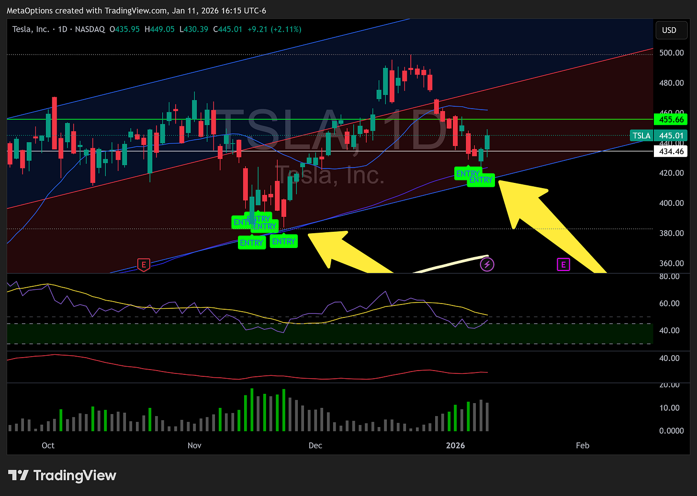Click the ENTRY label near the January pullback
The image size is (697, 496).
[x=467, y=174]
